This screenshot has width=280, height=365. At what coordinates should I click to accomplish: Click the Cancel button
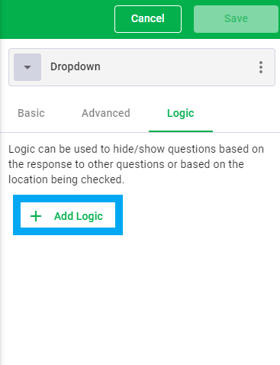point(148,19)
